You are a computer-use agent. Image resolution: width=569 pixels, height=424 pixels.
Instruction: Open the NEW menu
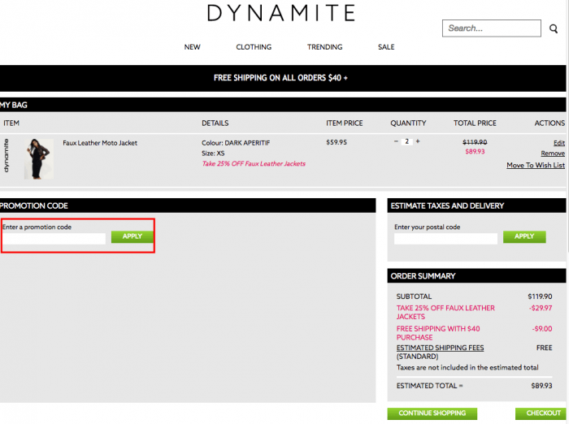click(x=192, y=47)
